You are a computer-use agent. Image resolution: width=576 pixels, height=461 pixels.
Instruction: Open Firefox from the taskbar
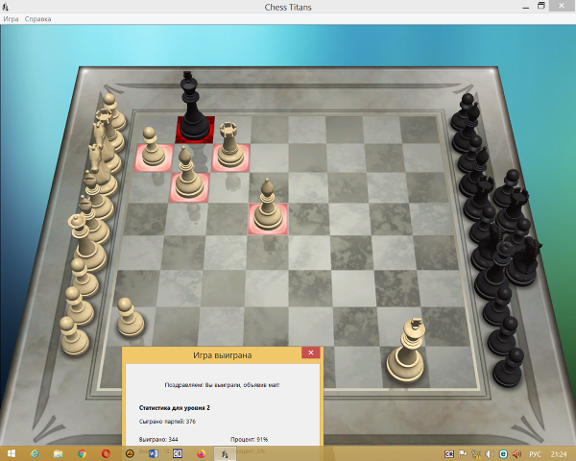click(x=202, y=453)
